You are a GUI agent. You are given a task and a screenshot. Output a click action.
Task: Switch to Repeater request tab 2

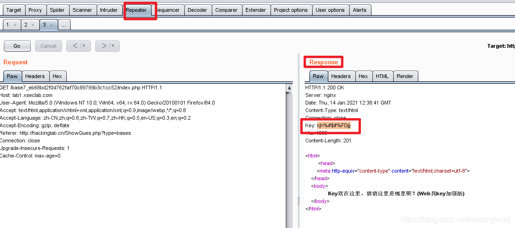click(26, 25)
